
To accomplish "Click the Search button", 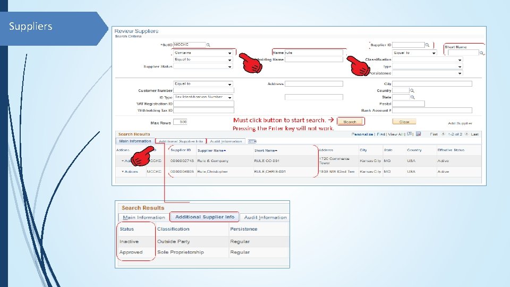I will click(x=350, y=122).
